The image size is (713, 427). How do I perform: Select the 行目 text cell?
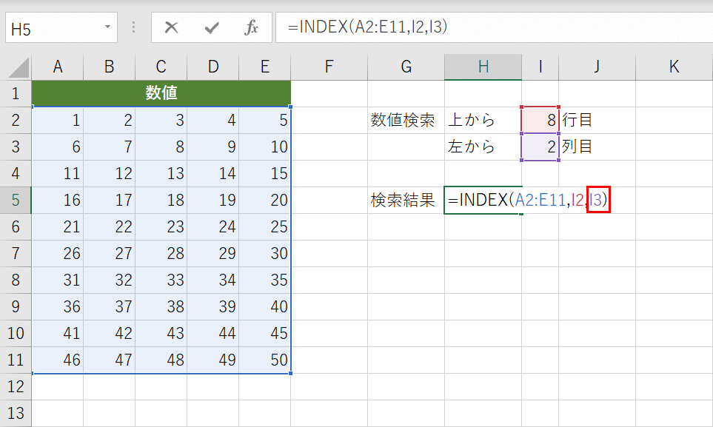pos(597,120)
